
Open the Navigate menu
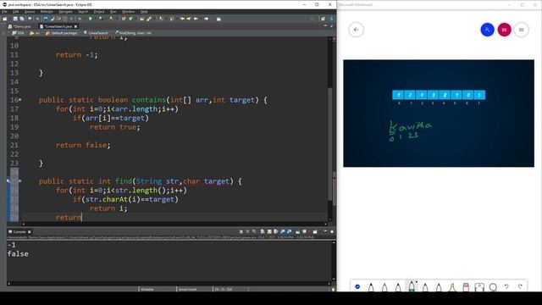[65, 12]
